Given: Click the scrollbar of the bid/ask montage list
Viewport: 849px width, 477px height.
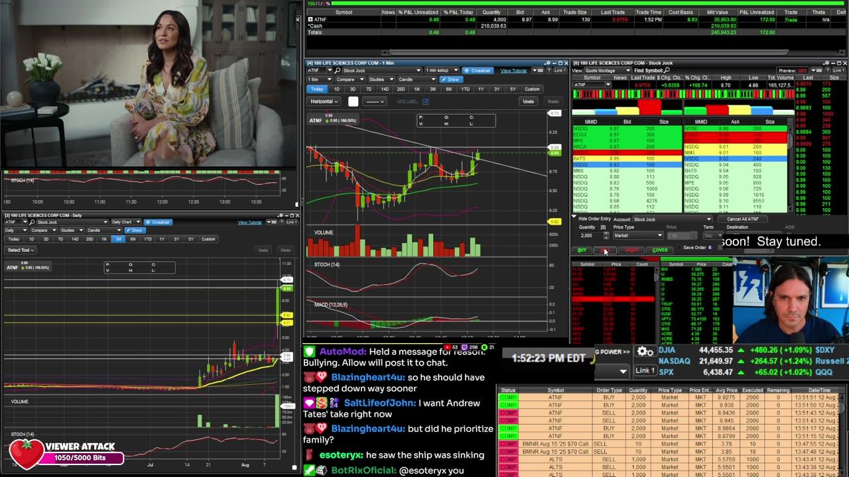Looking at the screenshot, I should click(790, 166).
